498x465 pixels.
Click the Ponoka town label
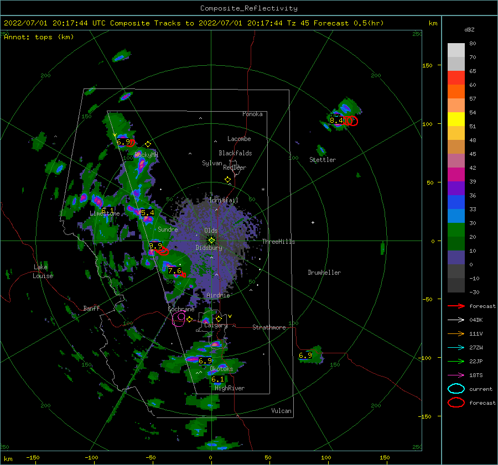(252, 114)
